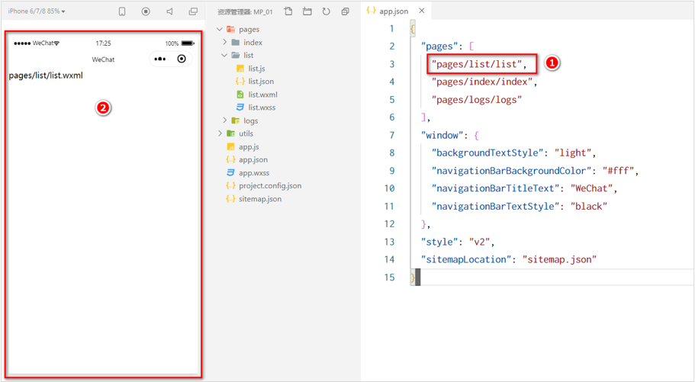Refresh the resource manager file tree
Viewport: 695px width, 382px height.
coord(327,11)
